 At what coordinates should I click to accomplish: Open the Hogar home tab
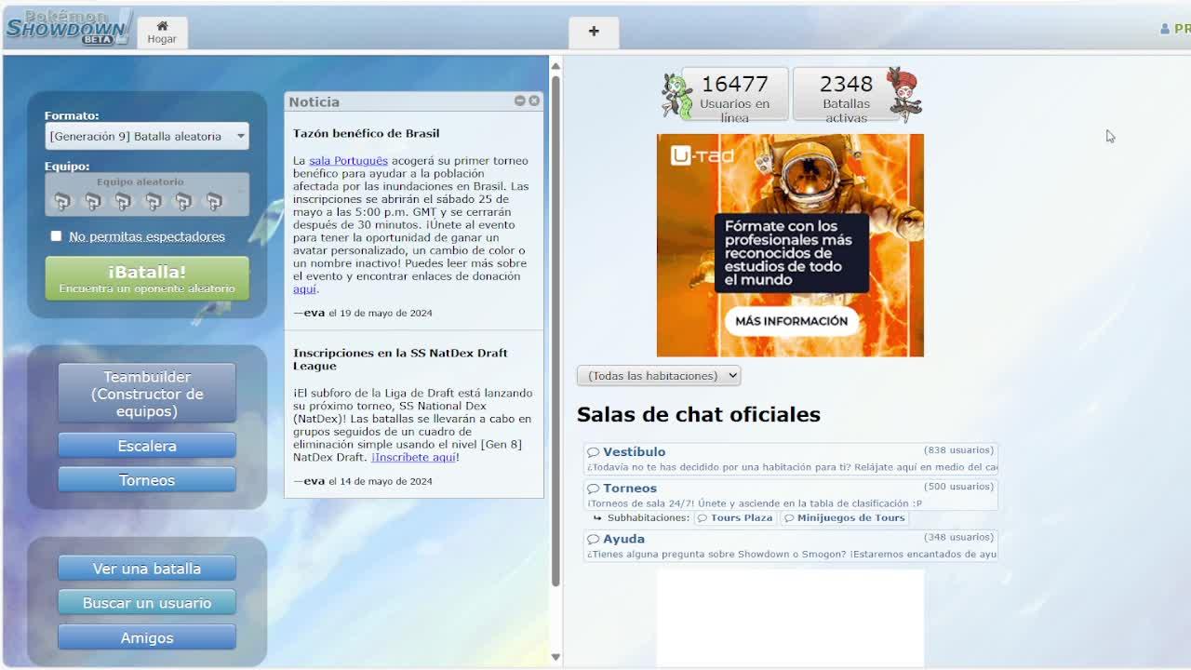click(162, 33)
